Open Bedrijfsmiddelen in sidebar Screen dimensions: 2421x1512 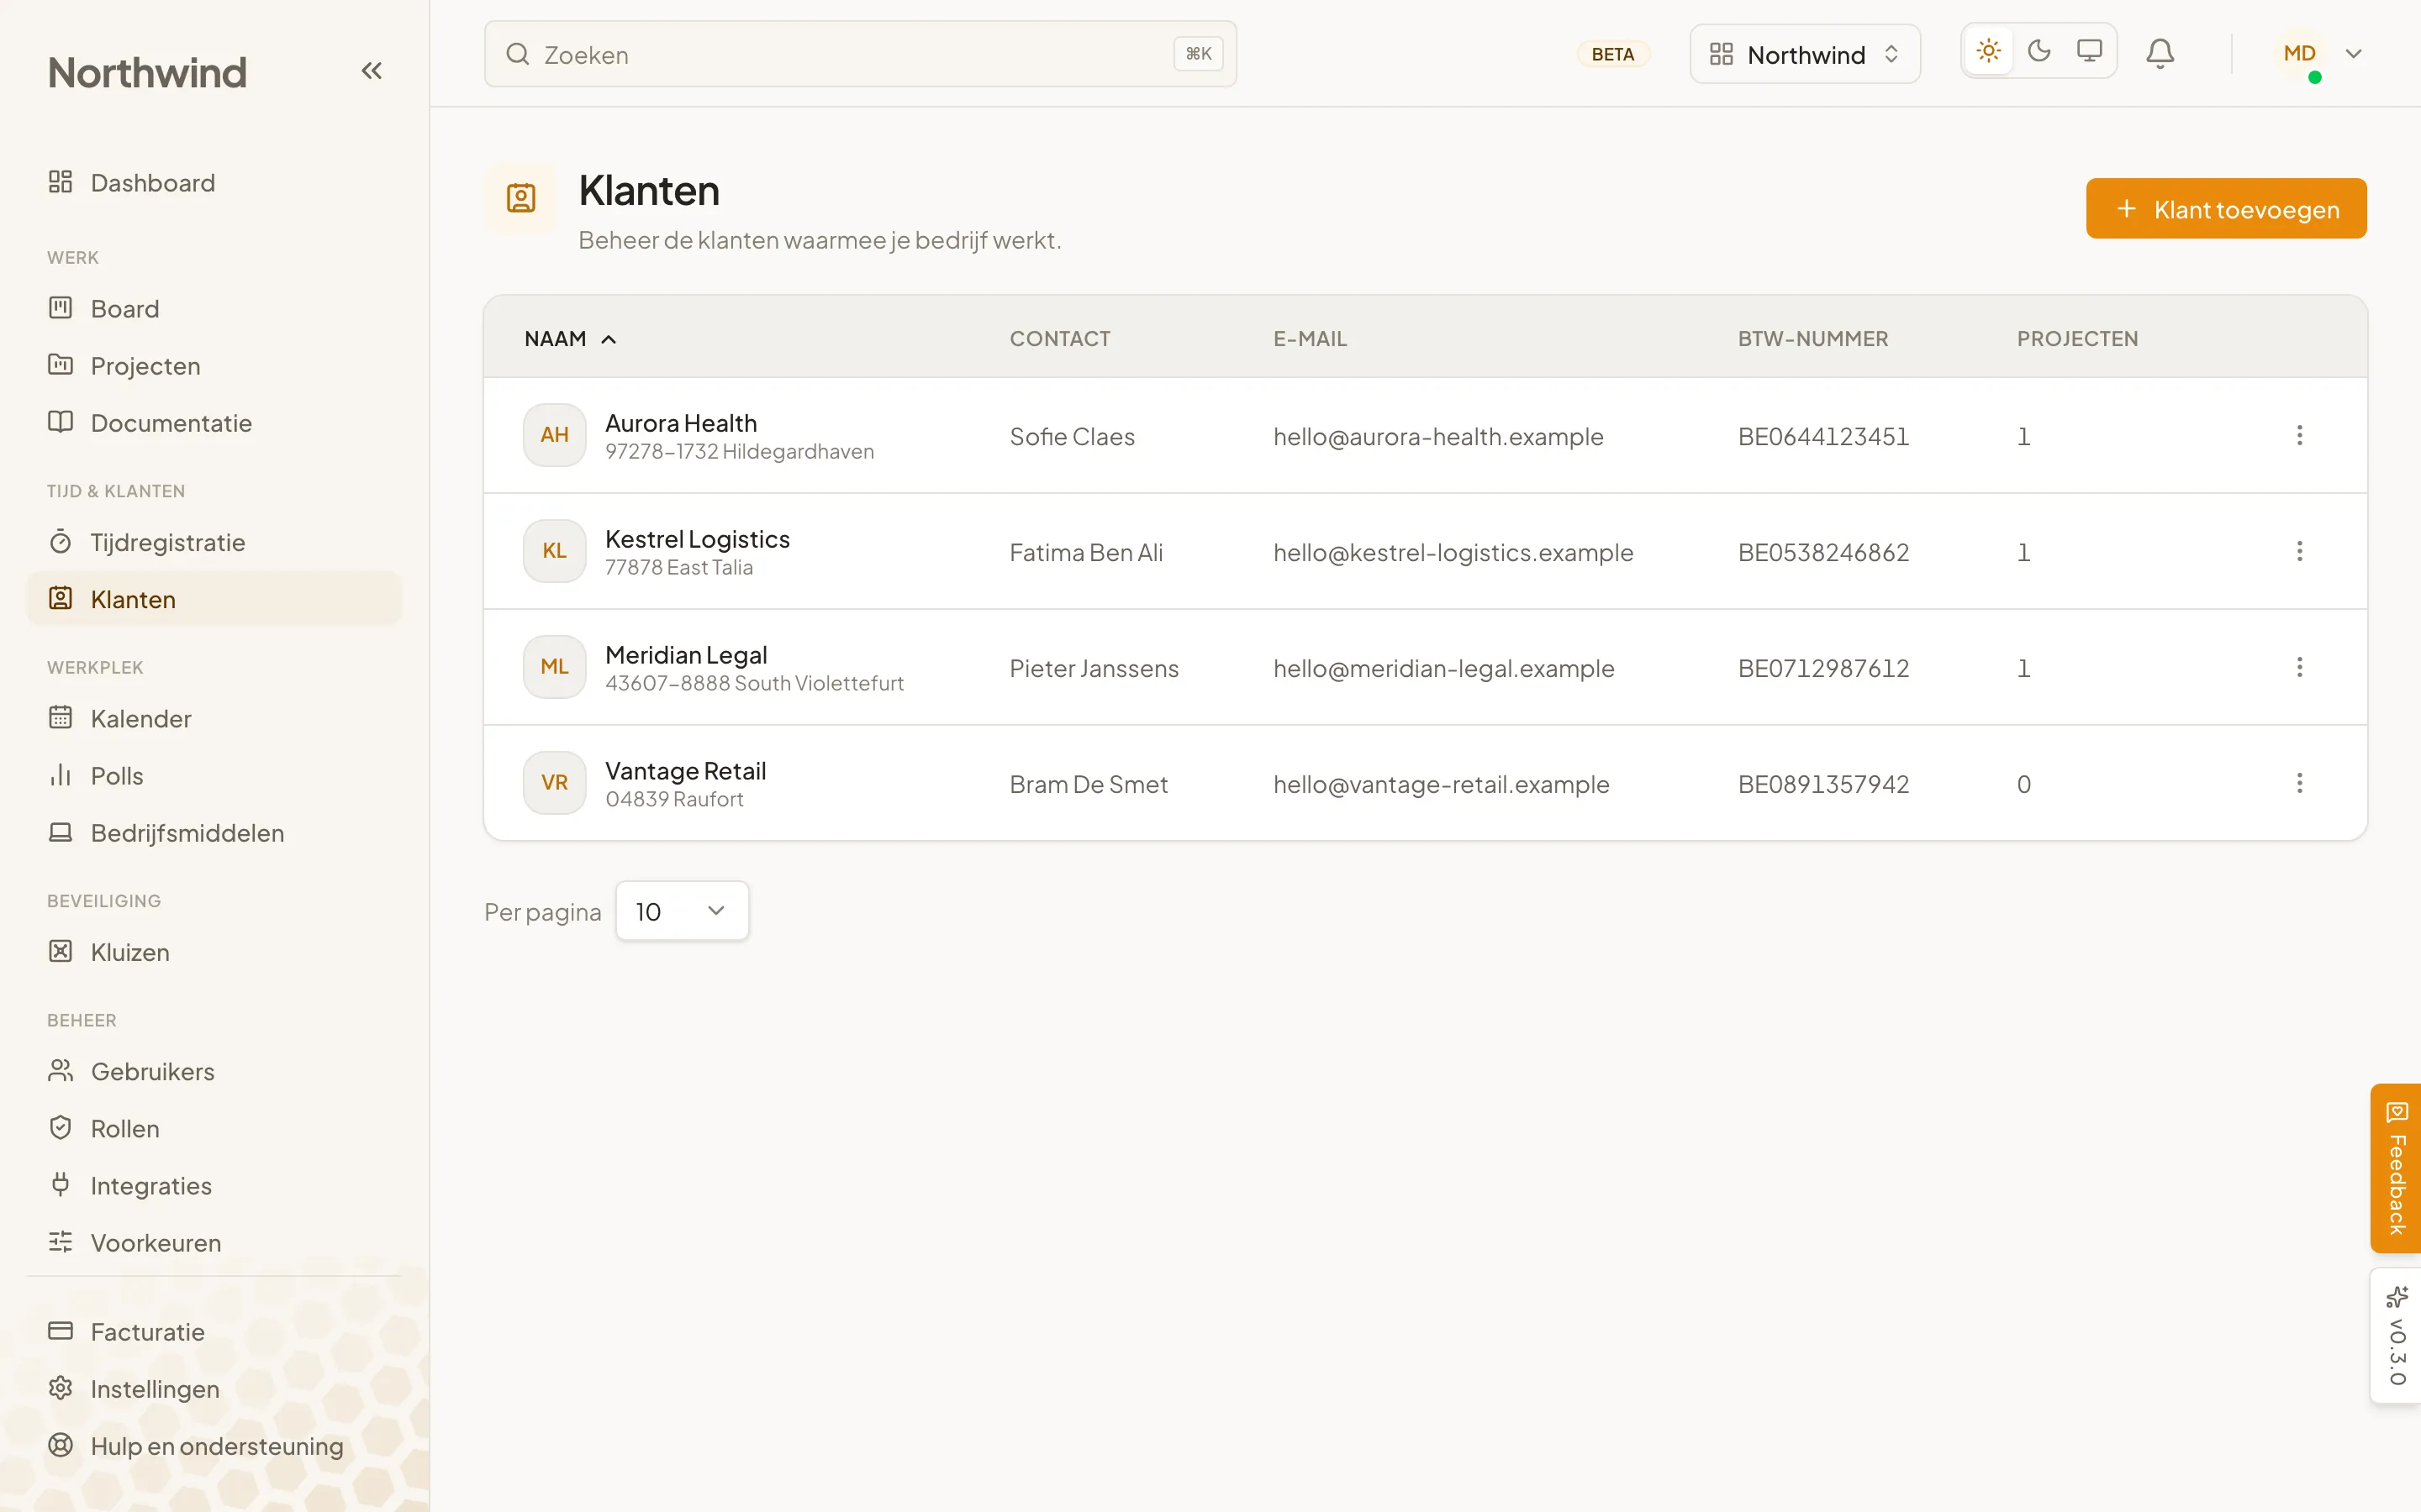[214, 833]
